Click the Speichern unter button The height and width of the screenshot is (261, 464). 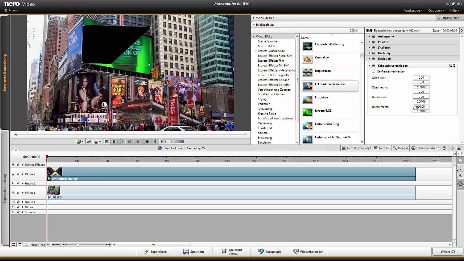coord(232,252)
